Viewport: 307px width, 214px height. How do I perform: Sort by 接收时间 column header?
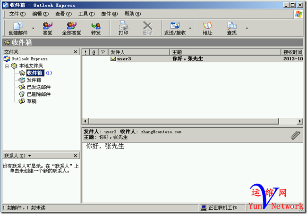click(292, 52)
